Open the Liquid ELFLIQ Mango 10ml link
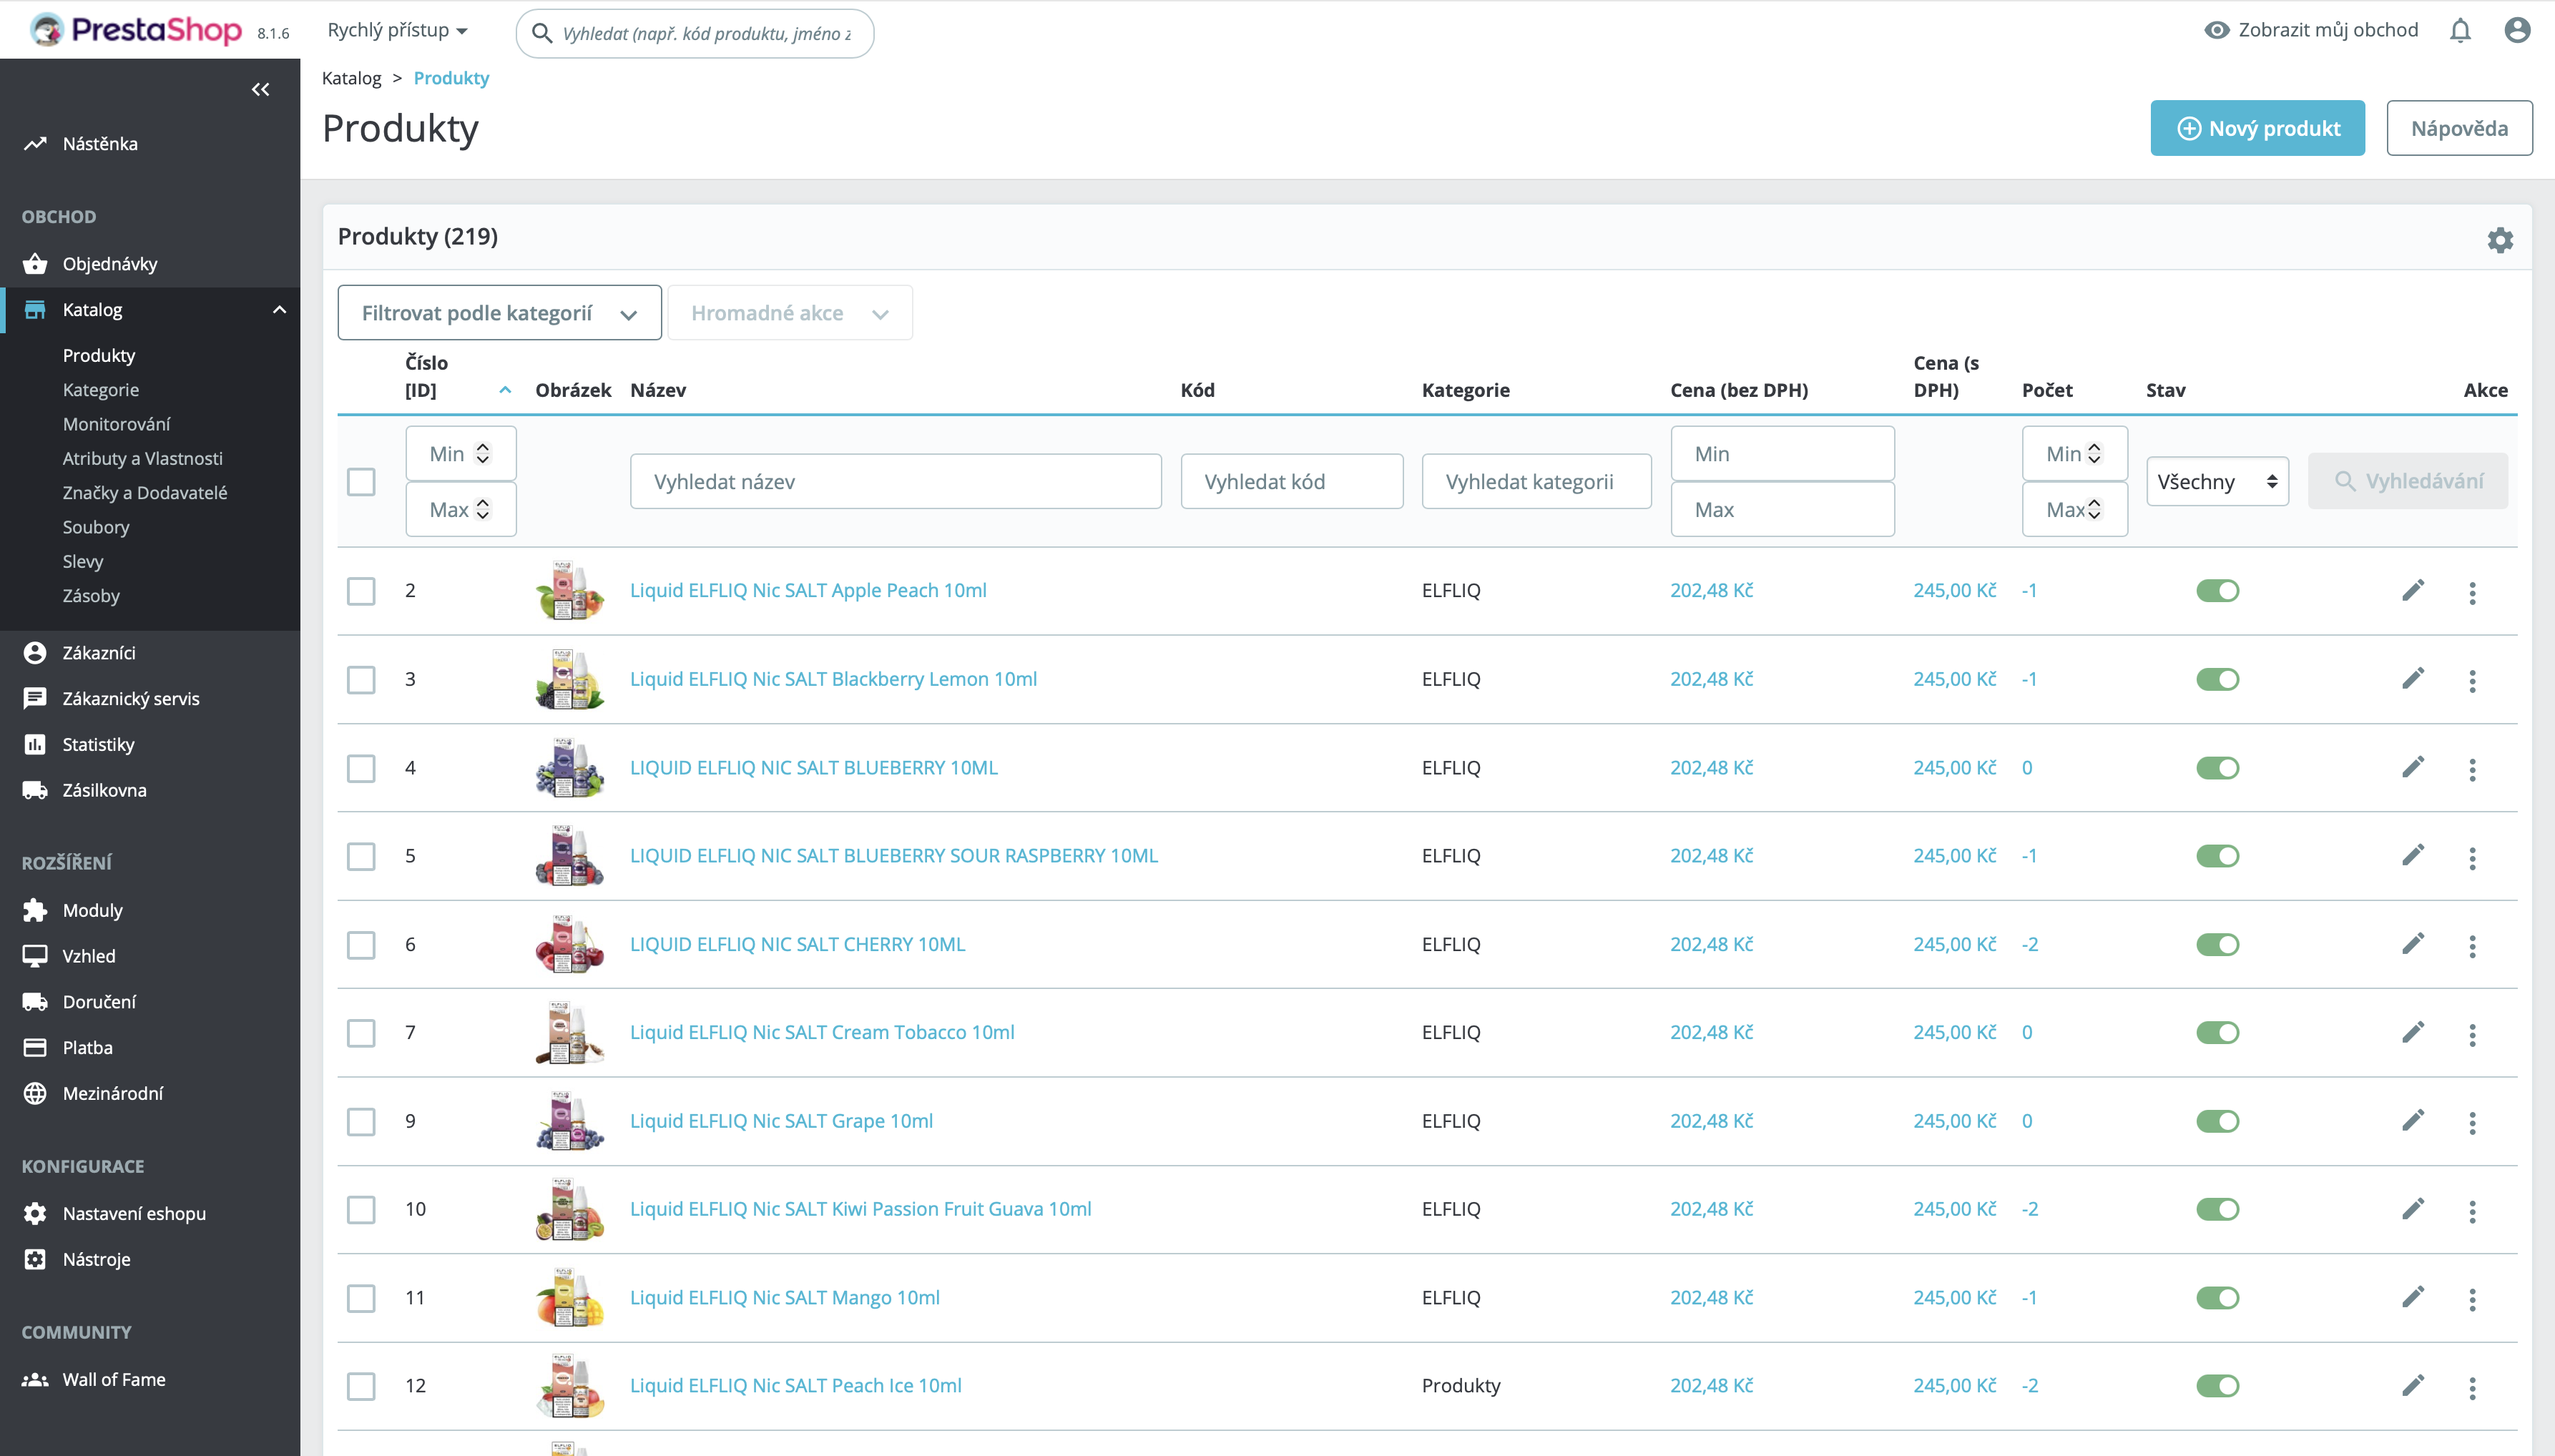Screen dimensions: 2555x1456 click(x=784, y=1297)
